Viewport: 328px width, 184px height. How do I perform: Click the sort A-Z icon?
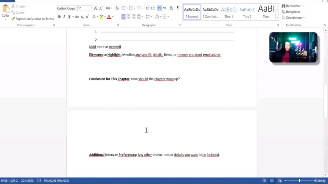pos(172,8)
